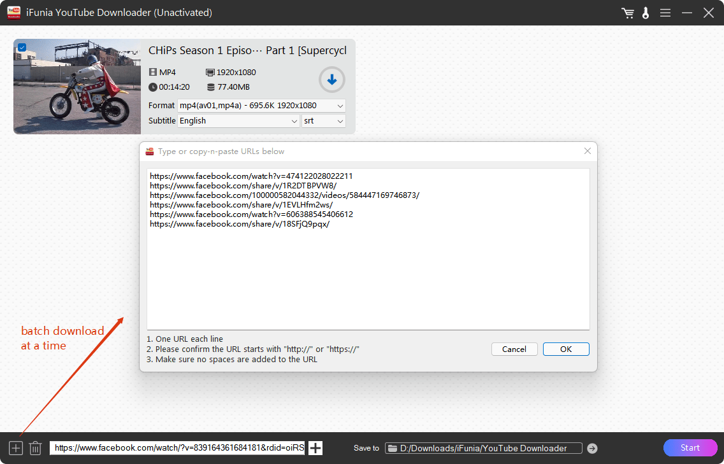Click the shopping cart purchase icon
The image size is (724, 464).
(628, 13)
